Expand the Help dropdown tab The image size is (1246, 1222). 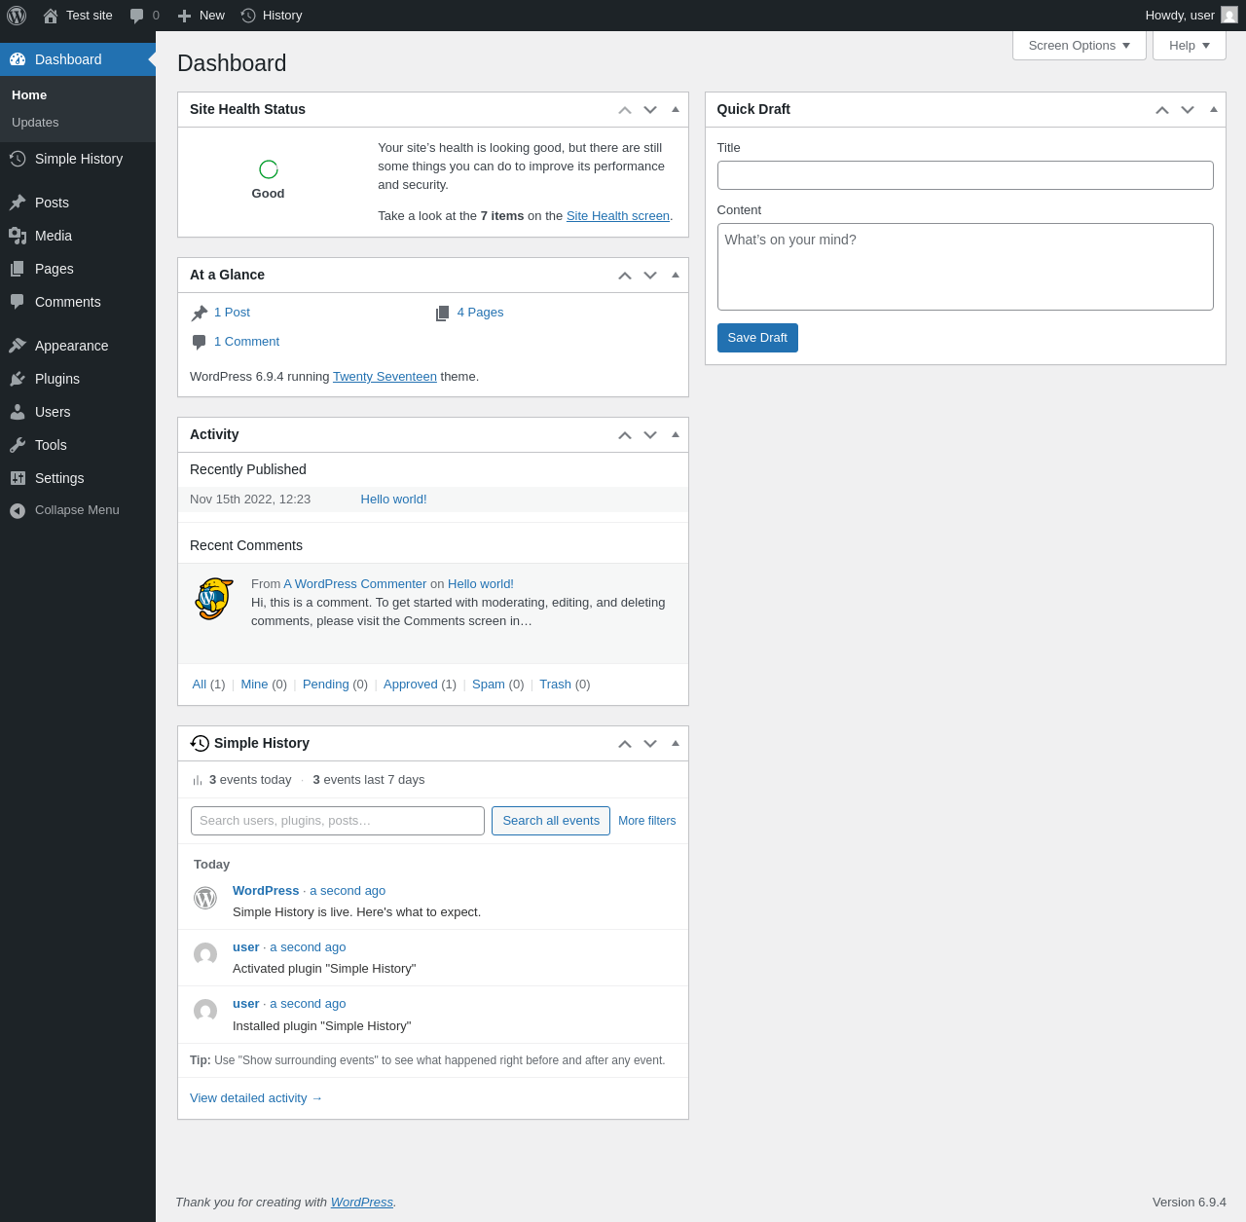[1190, 46]
